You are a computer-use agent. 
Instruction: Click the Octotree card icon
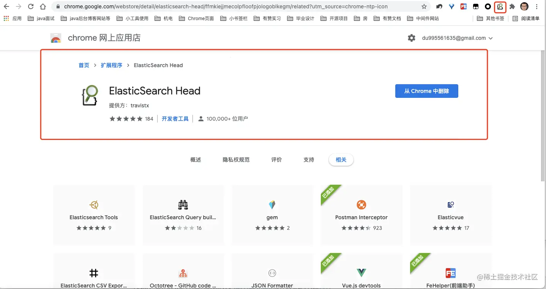[x=183, y=273]
